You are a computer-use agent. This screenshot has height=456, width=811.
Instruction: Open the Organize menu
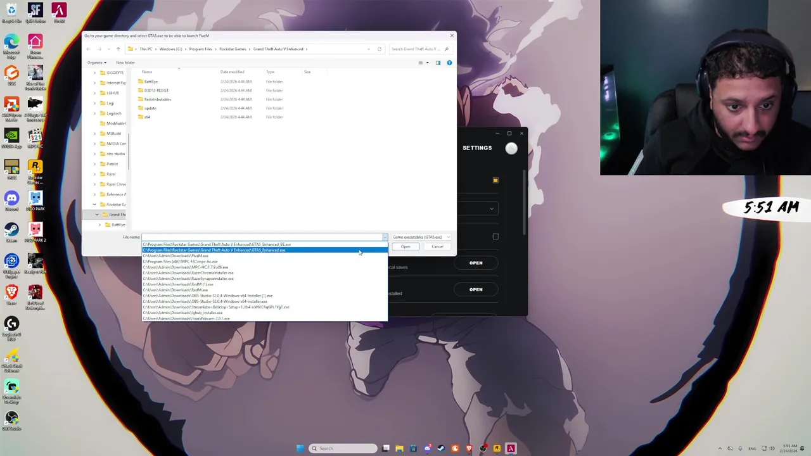point(96,63)
